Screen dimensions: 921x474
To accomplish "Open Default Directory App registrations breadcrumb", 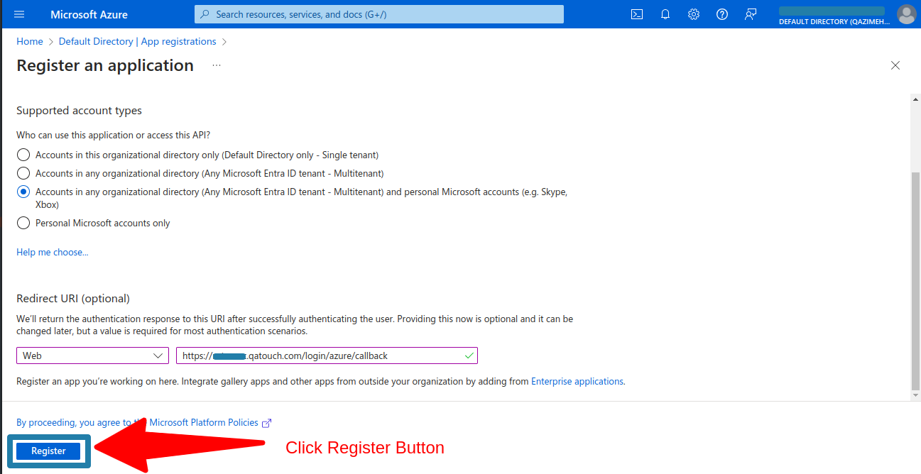I will tap(138, 42).
